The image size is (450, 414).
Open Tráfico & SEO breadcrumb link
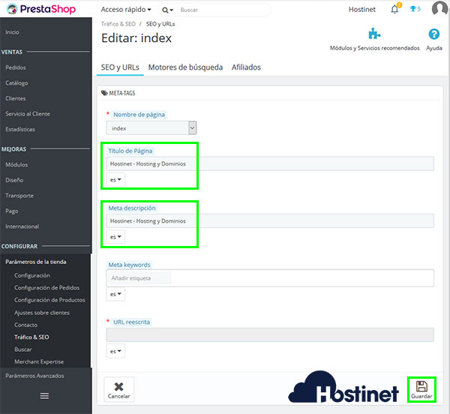click(x=118, y=24)
